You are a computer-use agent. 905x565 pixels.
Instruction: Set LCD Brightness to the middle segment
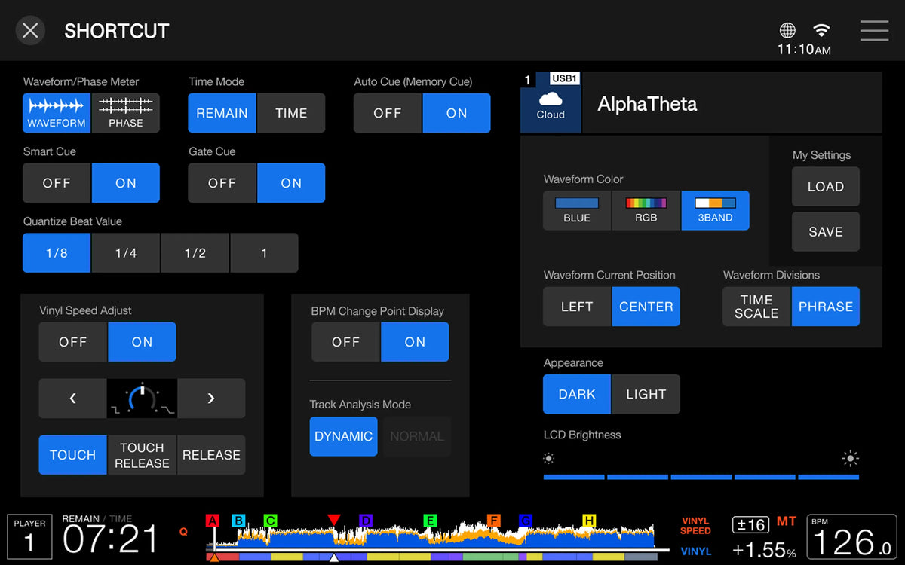pyautogui.click(x=701, y=477)
